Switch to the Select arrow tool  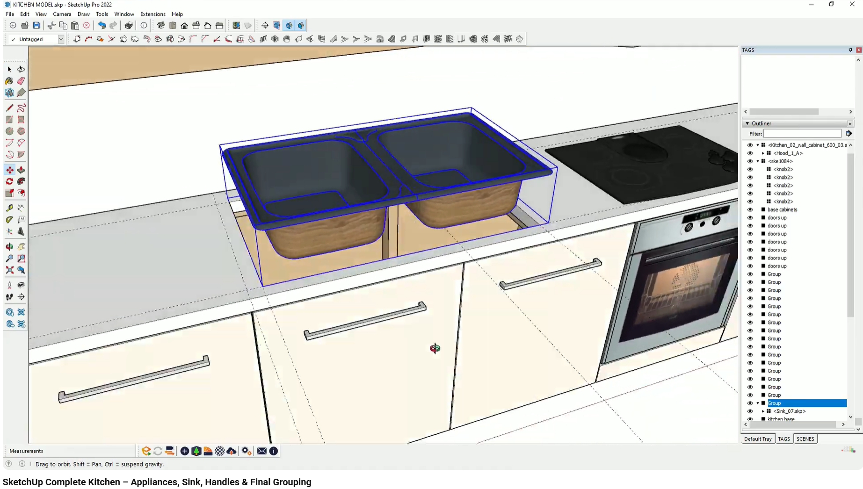coord(9,69)
